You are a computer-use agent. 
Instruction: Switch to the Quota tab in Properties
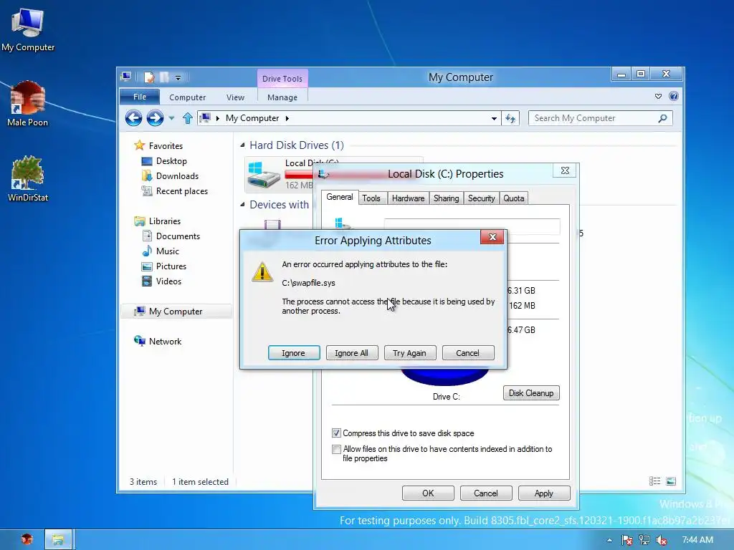tap(513, 198)
